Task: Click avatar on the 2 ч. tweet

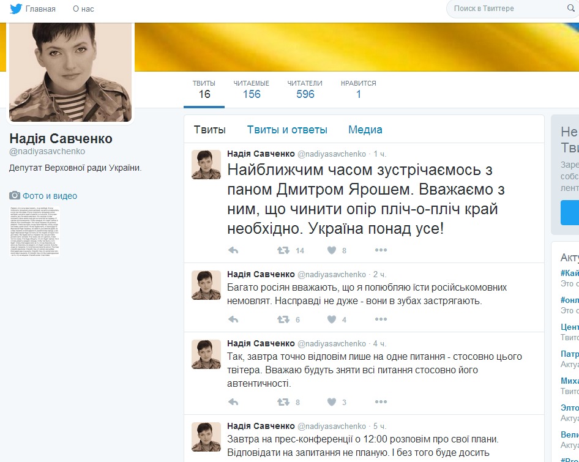Action: (206, 285)
